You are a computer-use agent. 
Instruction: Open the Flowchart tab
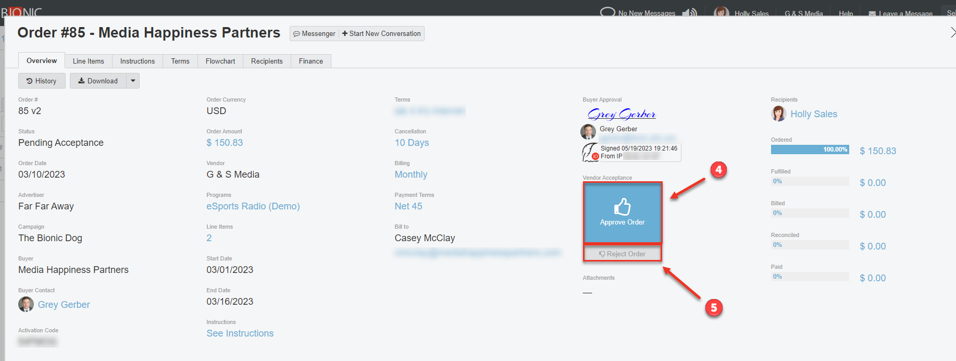220,61
